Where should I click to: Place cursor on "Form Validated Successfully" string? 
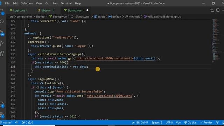tap(79, 91)
